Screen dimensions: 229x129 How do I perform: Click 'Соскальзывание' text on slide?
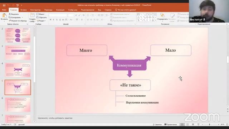tap(136, 96)
